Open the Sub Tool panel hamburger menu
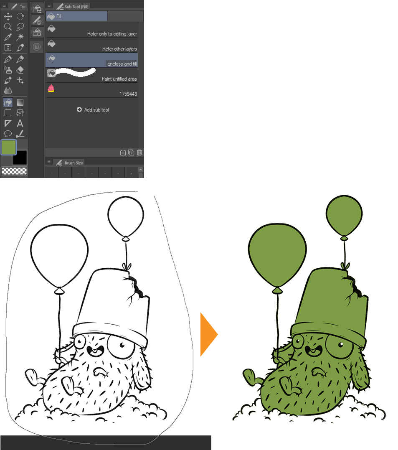The width and height of the screenshot is (398, 450). 49,5
